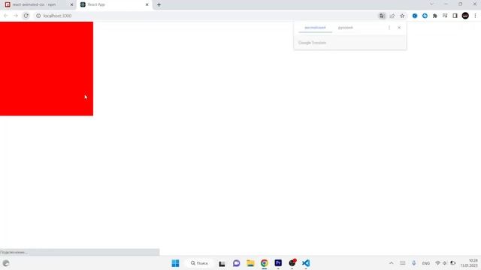Viewport: 481px width, 270px height.
Task: Open the weather widget in taskbar corner
Action: click(x=6, y=263)
